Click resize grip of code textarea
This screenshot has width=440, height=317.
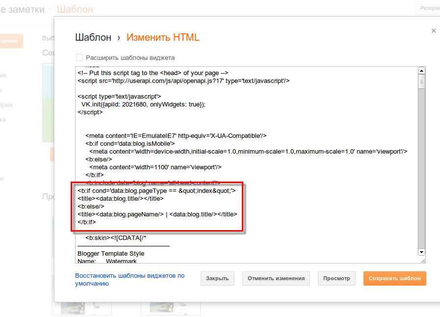(423, 261)
